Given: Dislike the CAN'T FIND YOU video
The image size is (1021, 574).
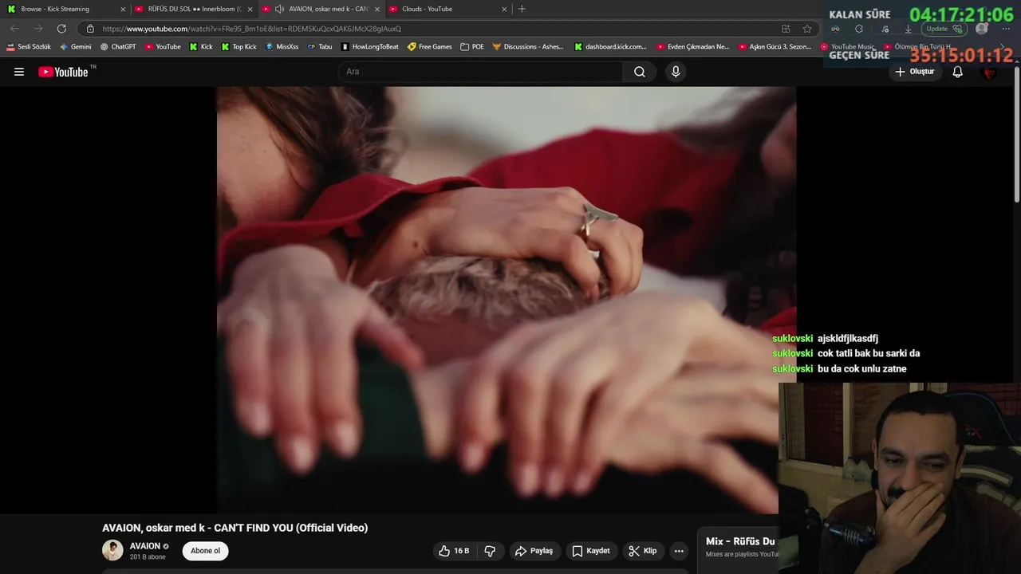Looking at the screenshot, I should coord(490,551).
